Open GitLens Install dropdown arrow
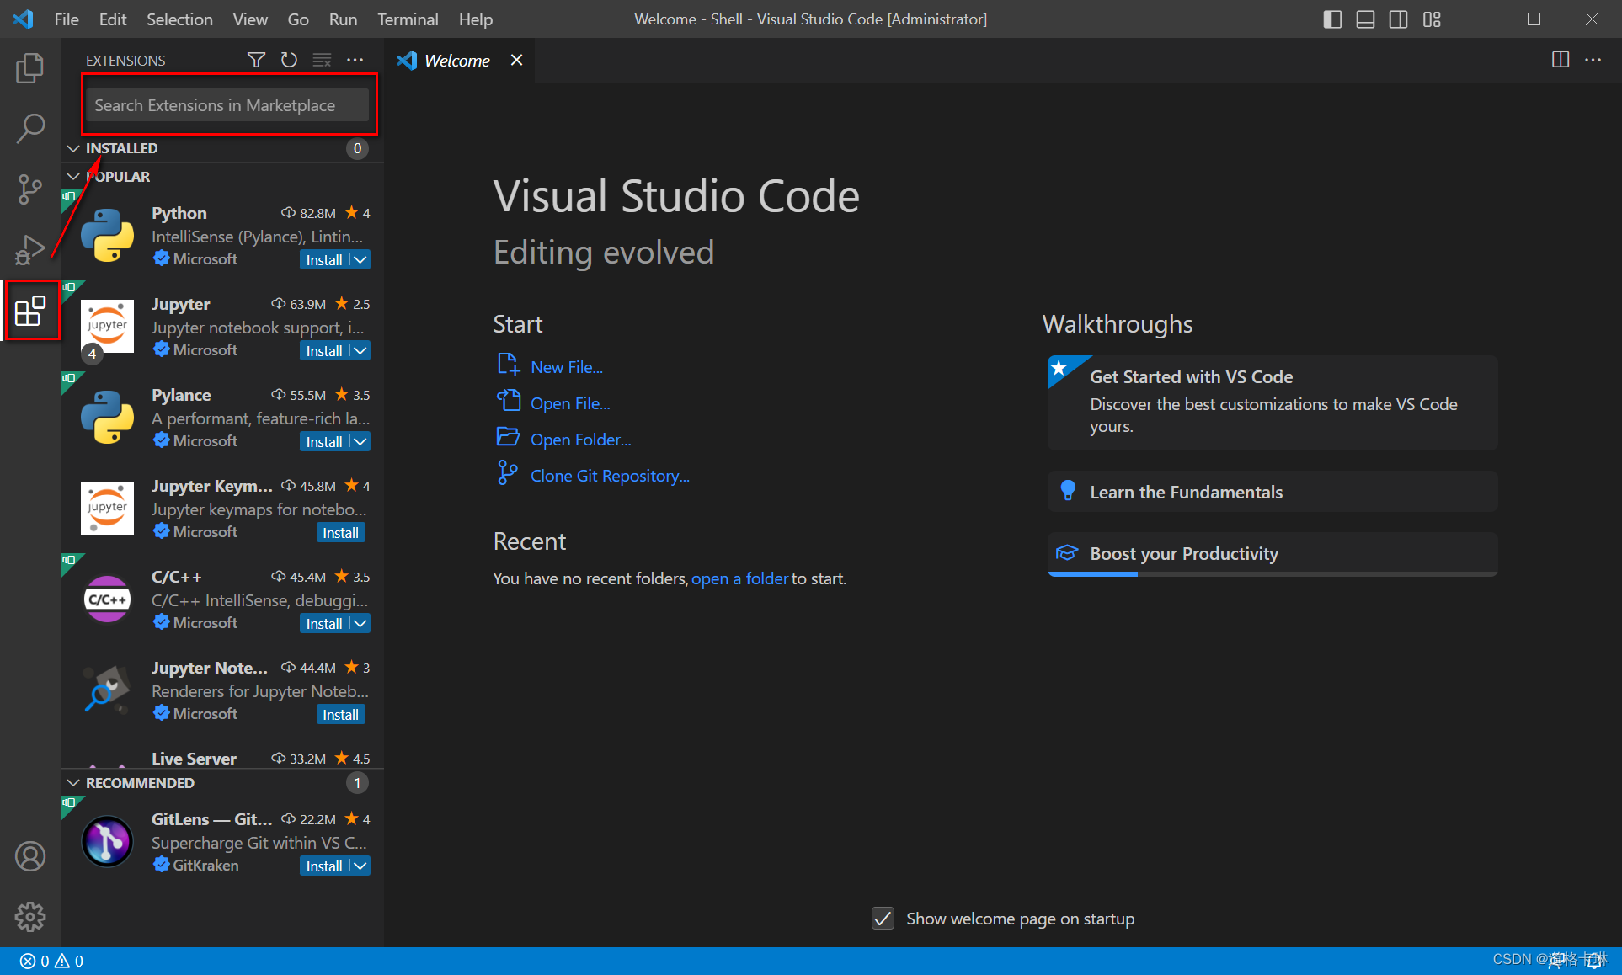Image resolution: width=1622 pixels, height=975 pixels. tap(360, 866)
